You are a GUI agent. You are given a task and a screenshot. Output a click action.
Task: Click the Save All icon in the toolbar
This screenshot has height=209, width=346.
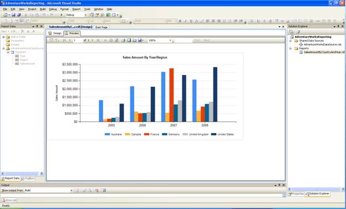[19, 15]
